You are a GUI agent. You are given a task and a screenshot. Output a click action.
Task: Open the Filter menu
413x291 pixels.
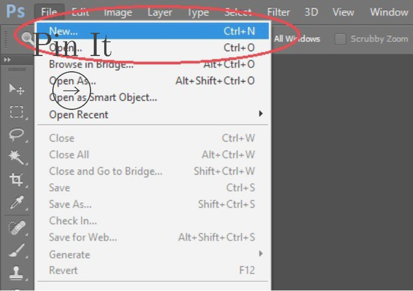pyautogui.click(x=278, y=12)
